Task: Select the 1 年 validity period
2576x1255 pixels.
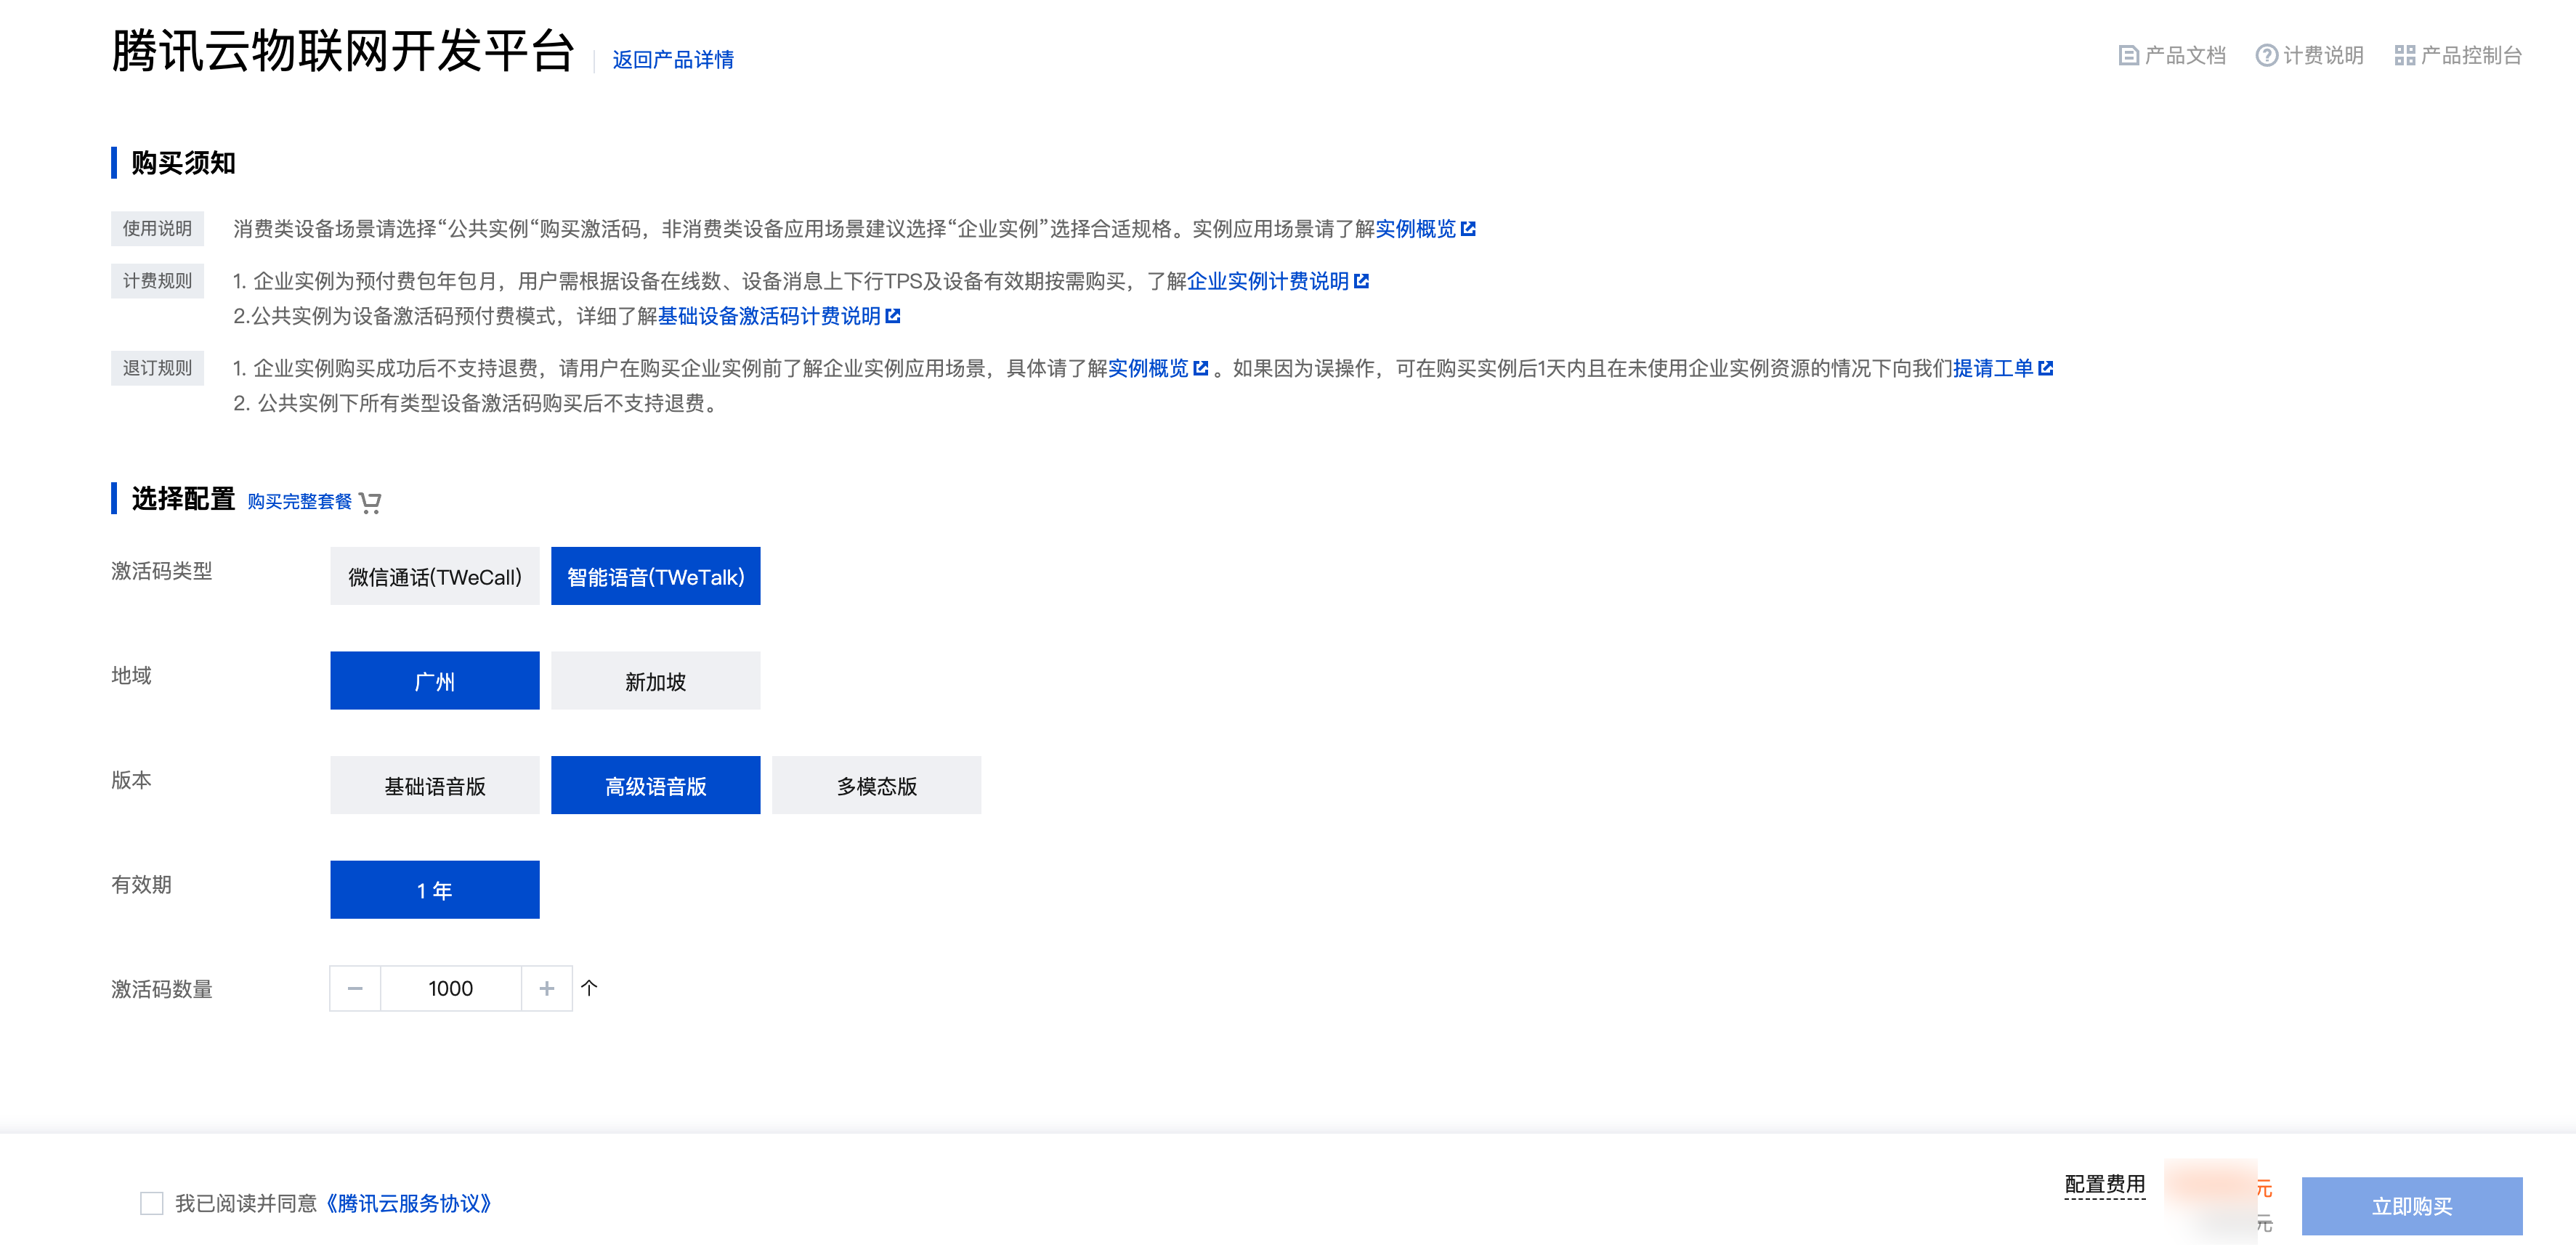Action: point(435,891)
